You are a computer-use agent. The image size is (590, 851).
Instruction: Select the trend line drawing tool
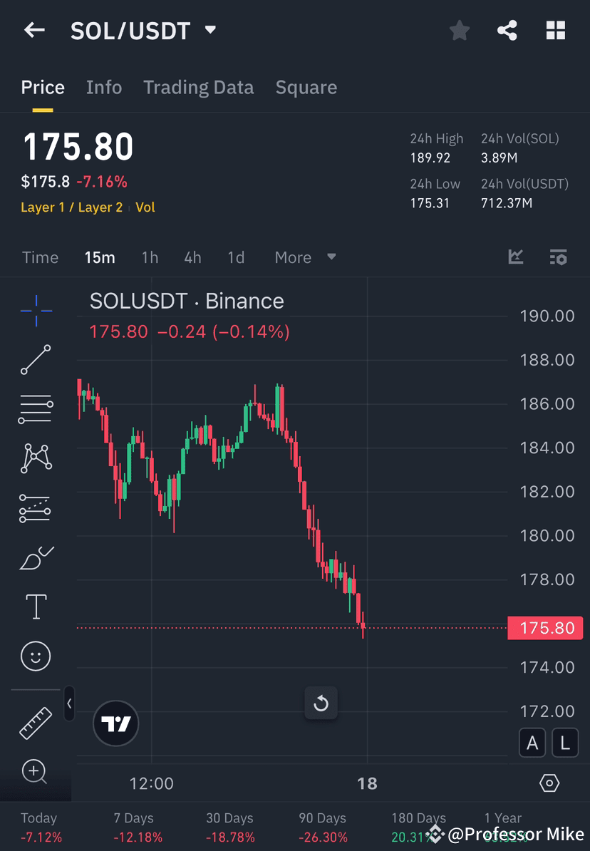[36, 360]
